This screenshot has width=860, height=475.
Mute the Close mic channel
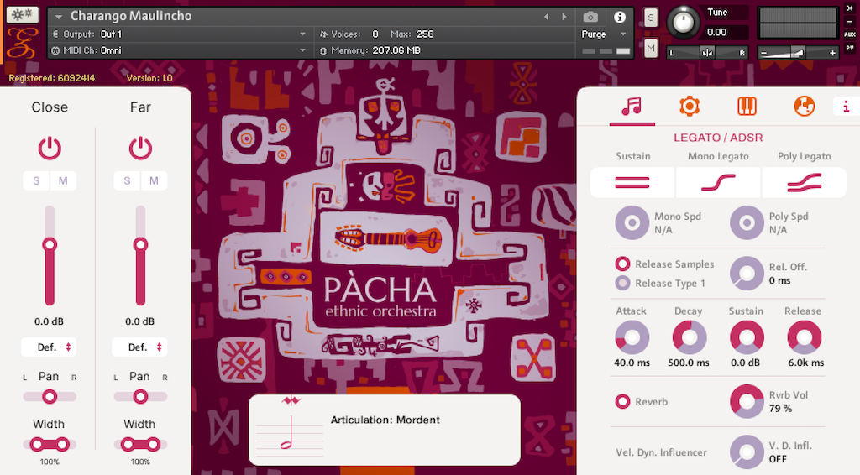pos(63,180)
